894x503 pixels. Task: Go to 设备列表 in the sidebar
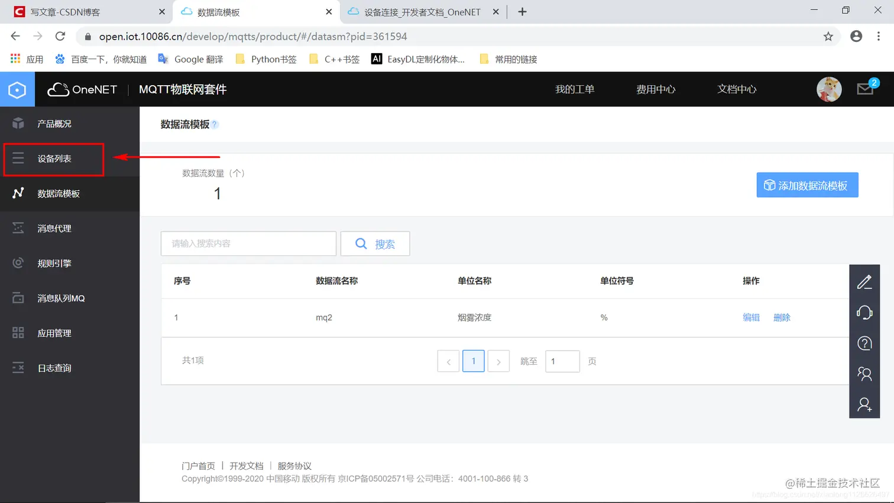click(x=70, y=158)
